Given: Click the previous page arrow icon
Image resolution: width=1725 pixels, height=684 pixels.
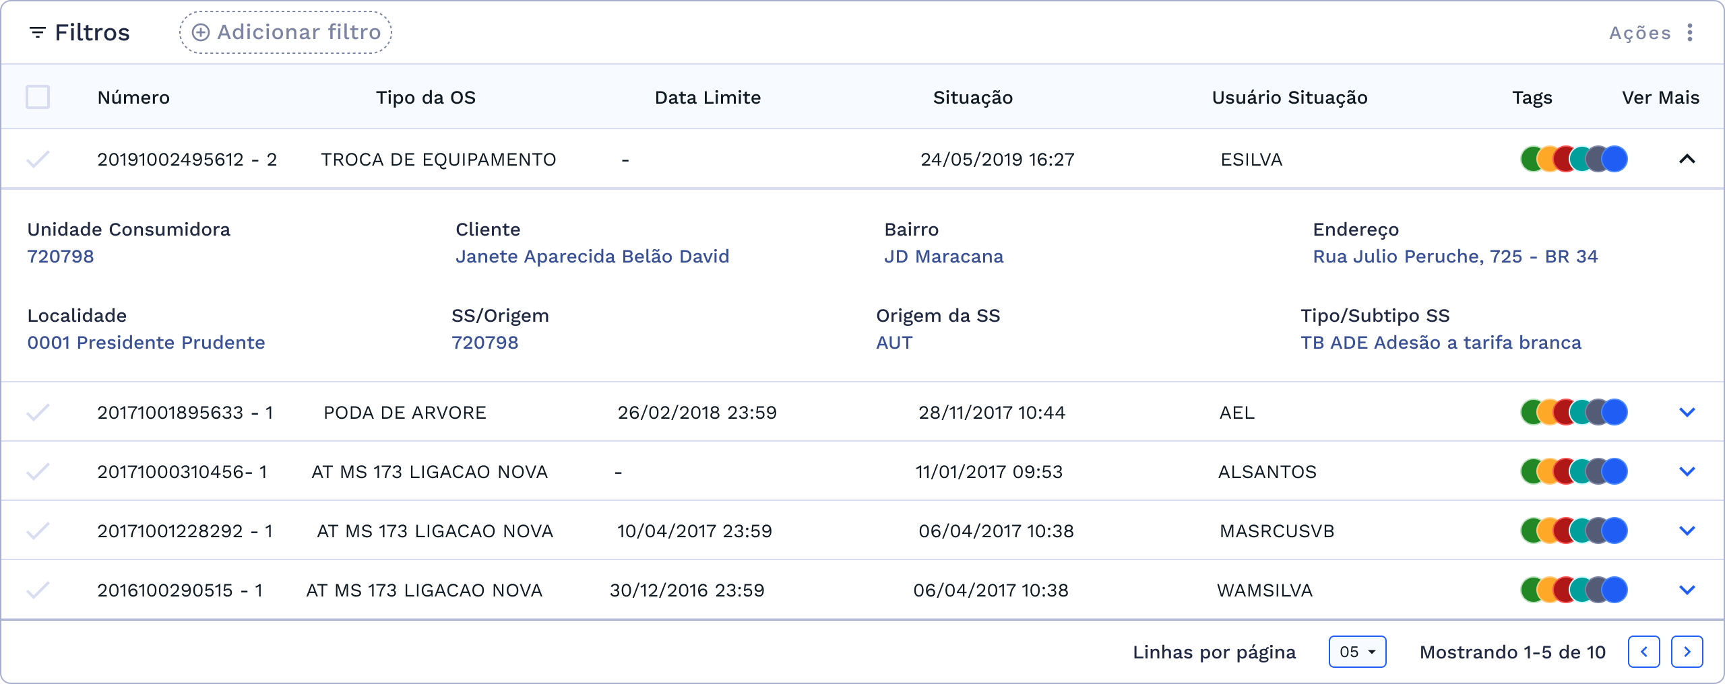Looking at the screenshot, I should click(1644, 652).
